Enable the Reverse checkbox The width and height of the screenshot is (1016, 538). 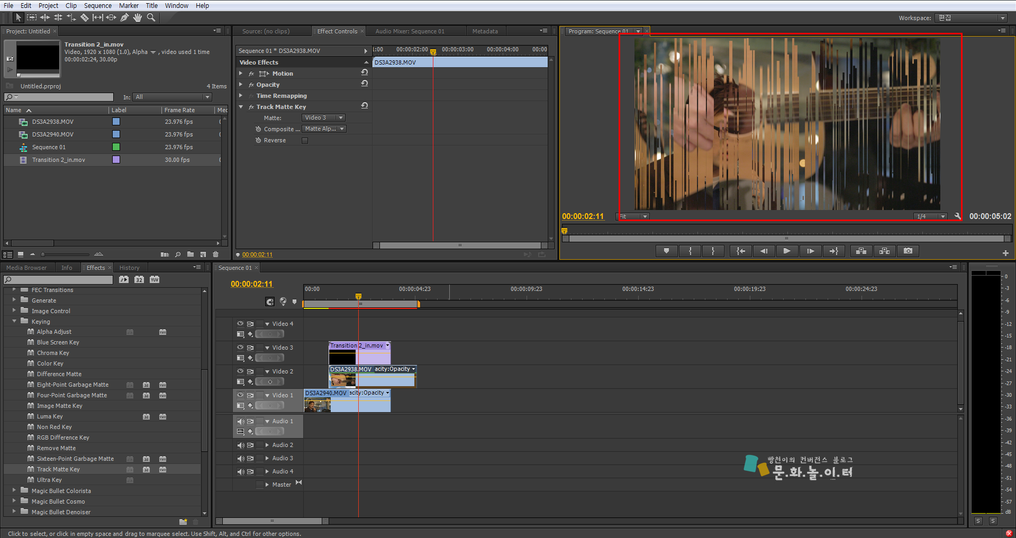click(305, 141)
